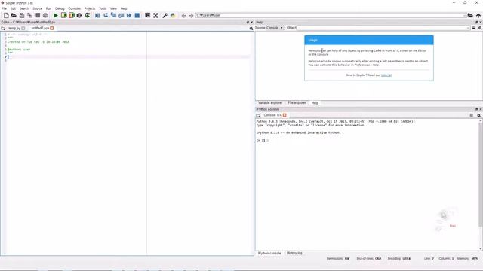Open Help pane options search icon

coord(480,28)
